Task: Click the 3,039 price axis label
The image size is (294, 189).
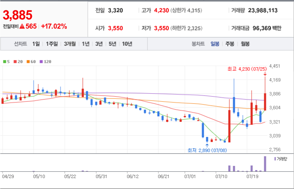Action: (x=275, y=136)
